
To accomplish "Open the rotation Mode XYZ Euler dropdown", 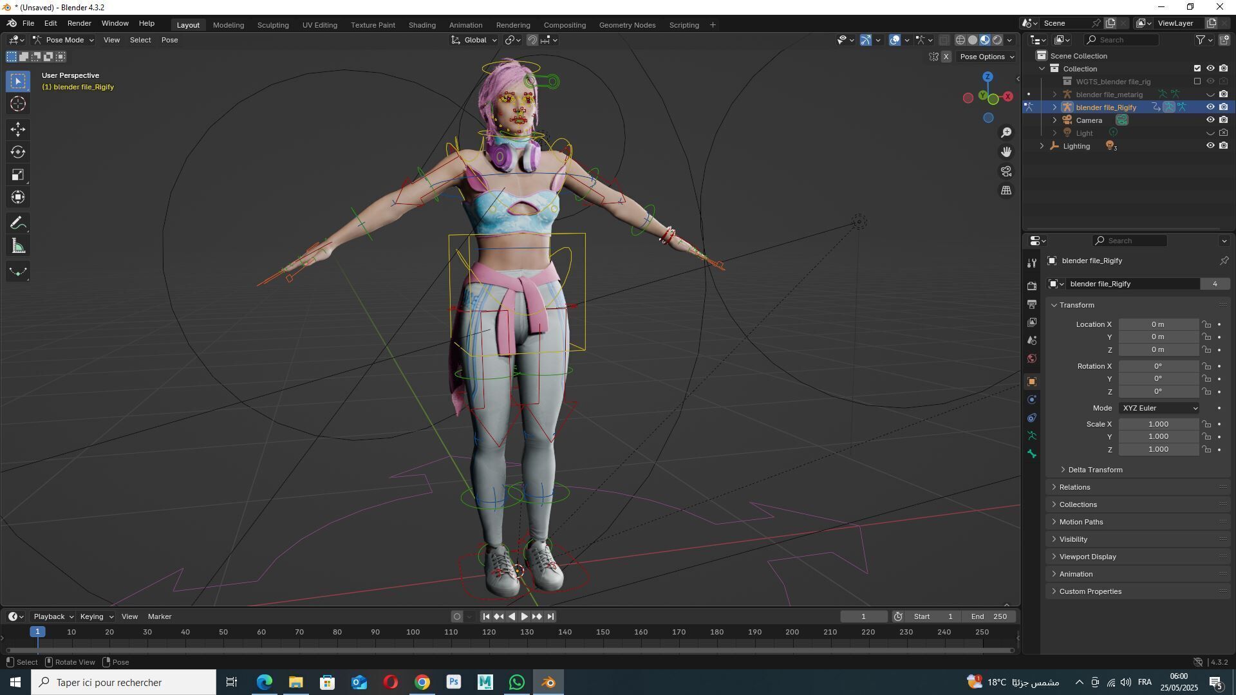I will coord(1159,408).
